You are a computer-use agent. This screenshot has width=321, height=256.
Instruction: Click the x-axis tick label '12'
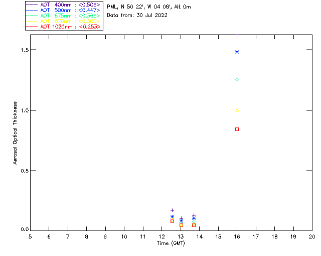162,236
